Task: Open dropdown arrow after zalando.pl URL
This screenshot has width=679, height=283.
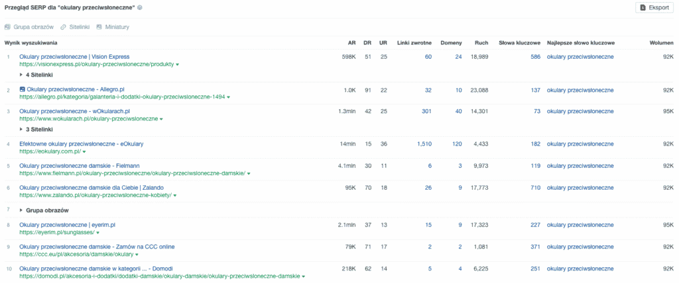Action: point(174,195)
